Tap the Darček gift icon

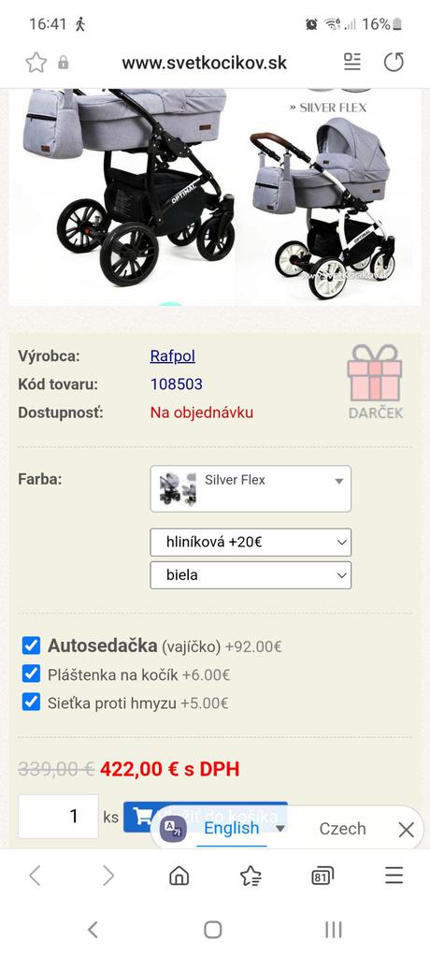pos(375,382)
